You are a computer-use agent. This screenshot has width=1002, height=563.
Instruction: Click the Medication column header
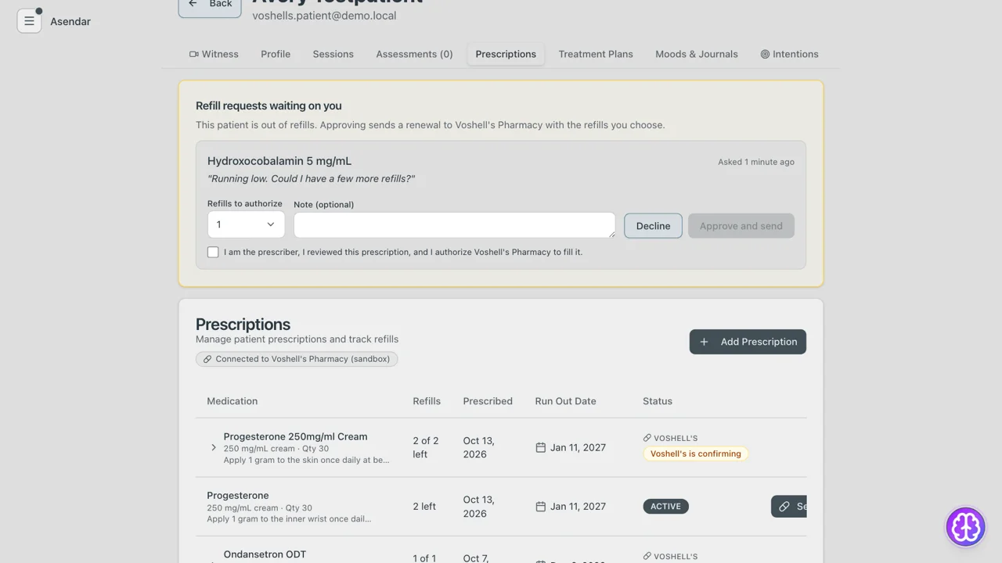[x=232, y=401]
